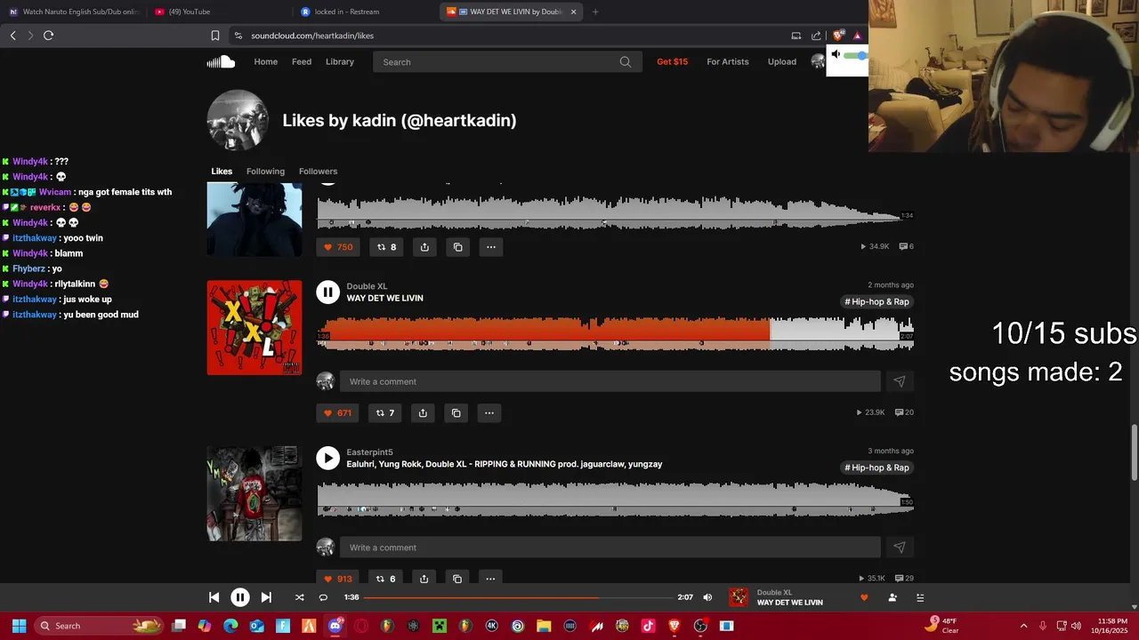The height and width of the screenshot is (640, 1139).
Task: Select the Likes tab
Action: 222,171
